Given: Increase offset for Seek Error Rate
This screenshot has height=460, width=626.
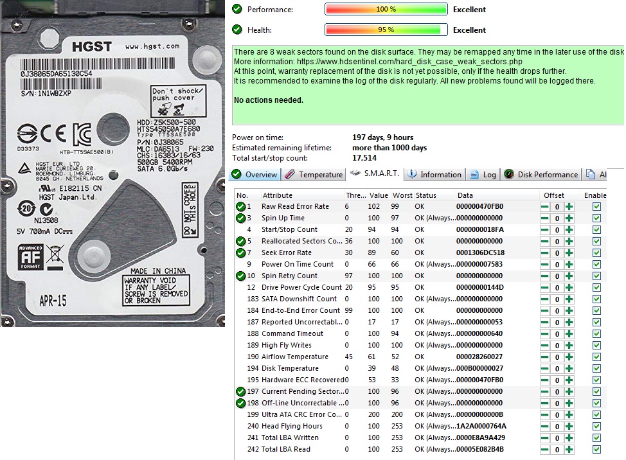Looking at the screenshot, I should 569,253.
